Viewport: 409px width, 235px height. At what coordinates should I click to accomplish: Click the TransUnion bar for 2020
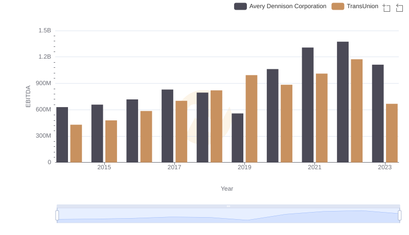tap(286, 123)
